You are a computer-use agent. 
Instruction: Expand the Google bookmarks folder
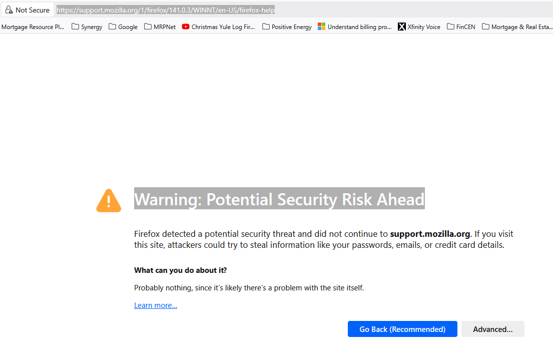coord(123,27)
